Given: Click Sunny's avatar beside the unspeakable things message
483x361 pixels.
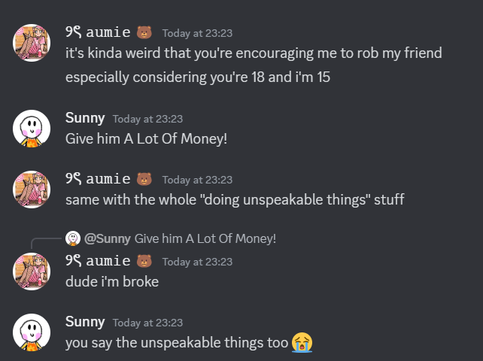Looking at the screenshot, I should (32, 333).
